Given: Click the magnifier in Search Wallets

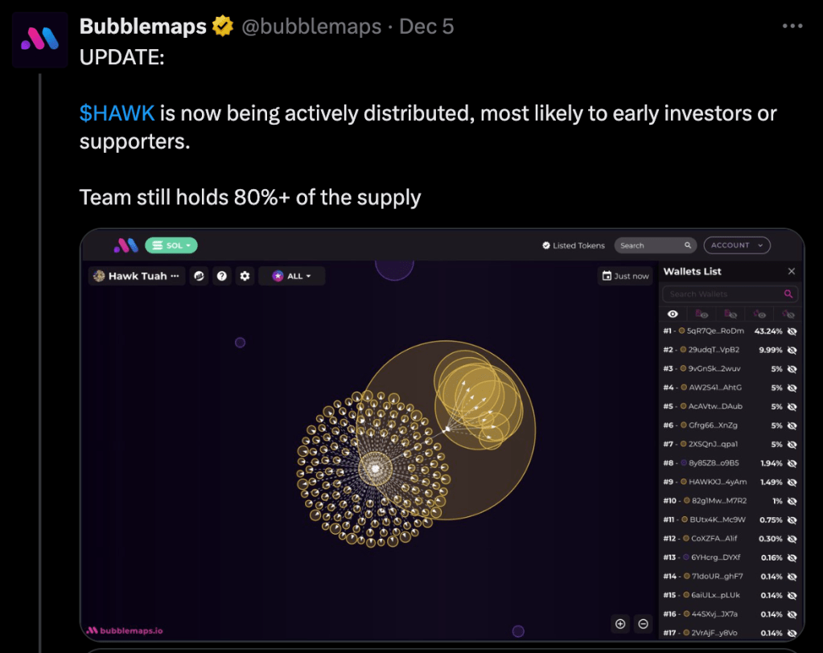Looking at the screenshot, I should tap(788, 294).
